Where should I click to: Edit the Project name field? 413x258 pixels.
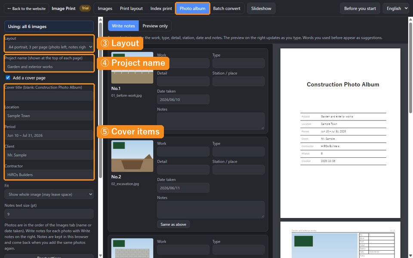click(x=49, y=67)
